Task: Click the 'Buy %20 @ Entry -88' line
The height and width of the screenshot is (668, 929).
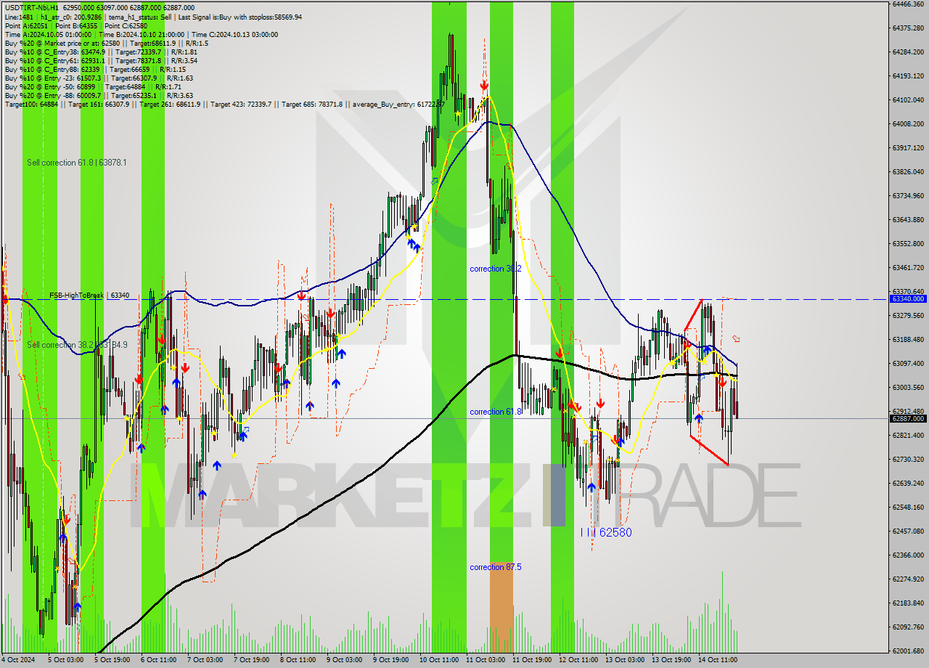Action: pos(99,95)
